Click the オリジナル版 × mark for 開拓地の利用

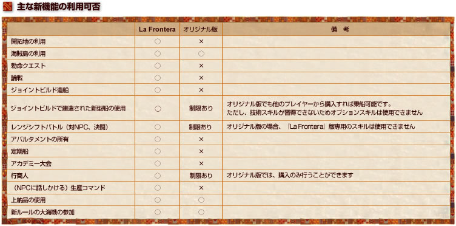pyautogui.click(x=201, y=42)
